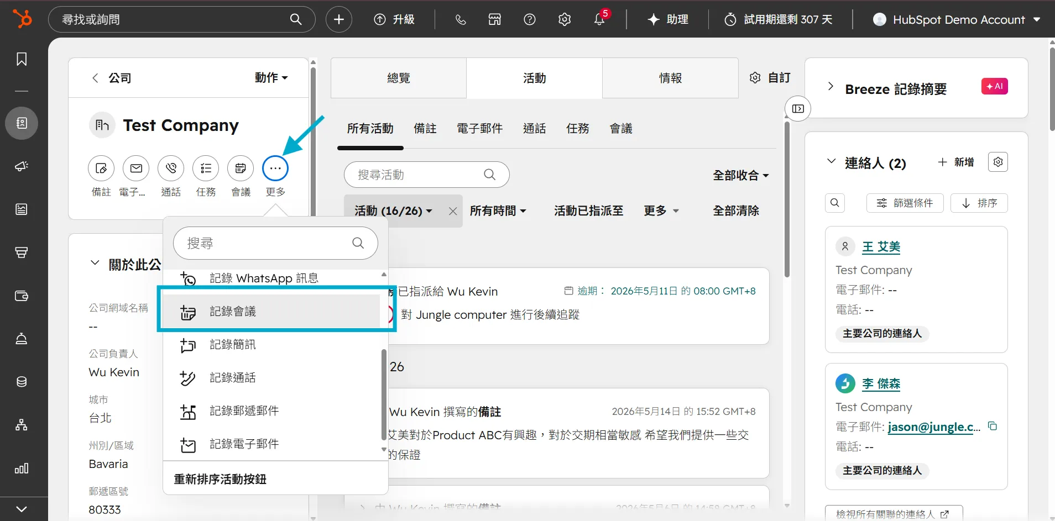Start a call with 通話 icon

pos(171,168)
